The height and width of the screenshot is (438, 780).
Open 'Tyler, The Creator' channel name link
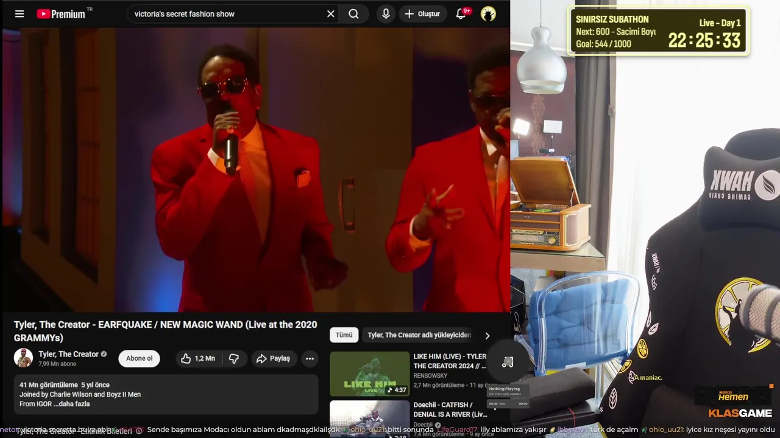[x=68, y=354]
